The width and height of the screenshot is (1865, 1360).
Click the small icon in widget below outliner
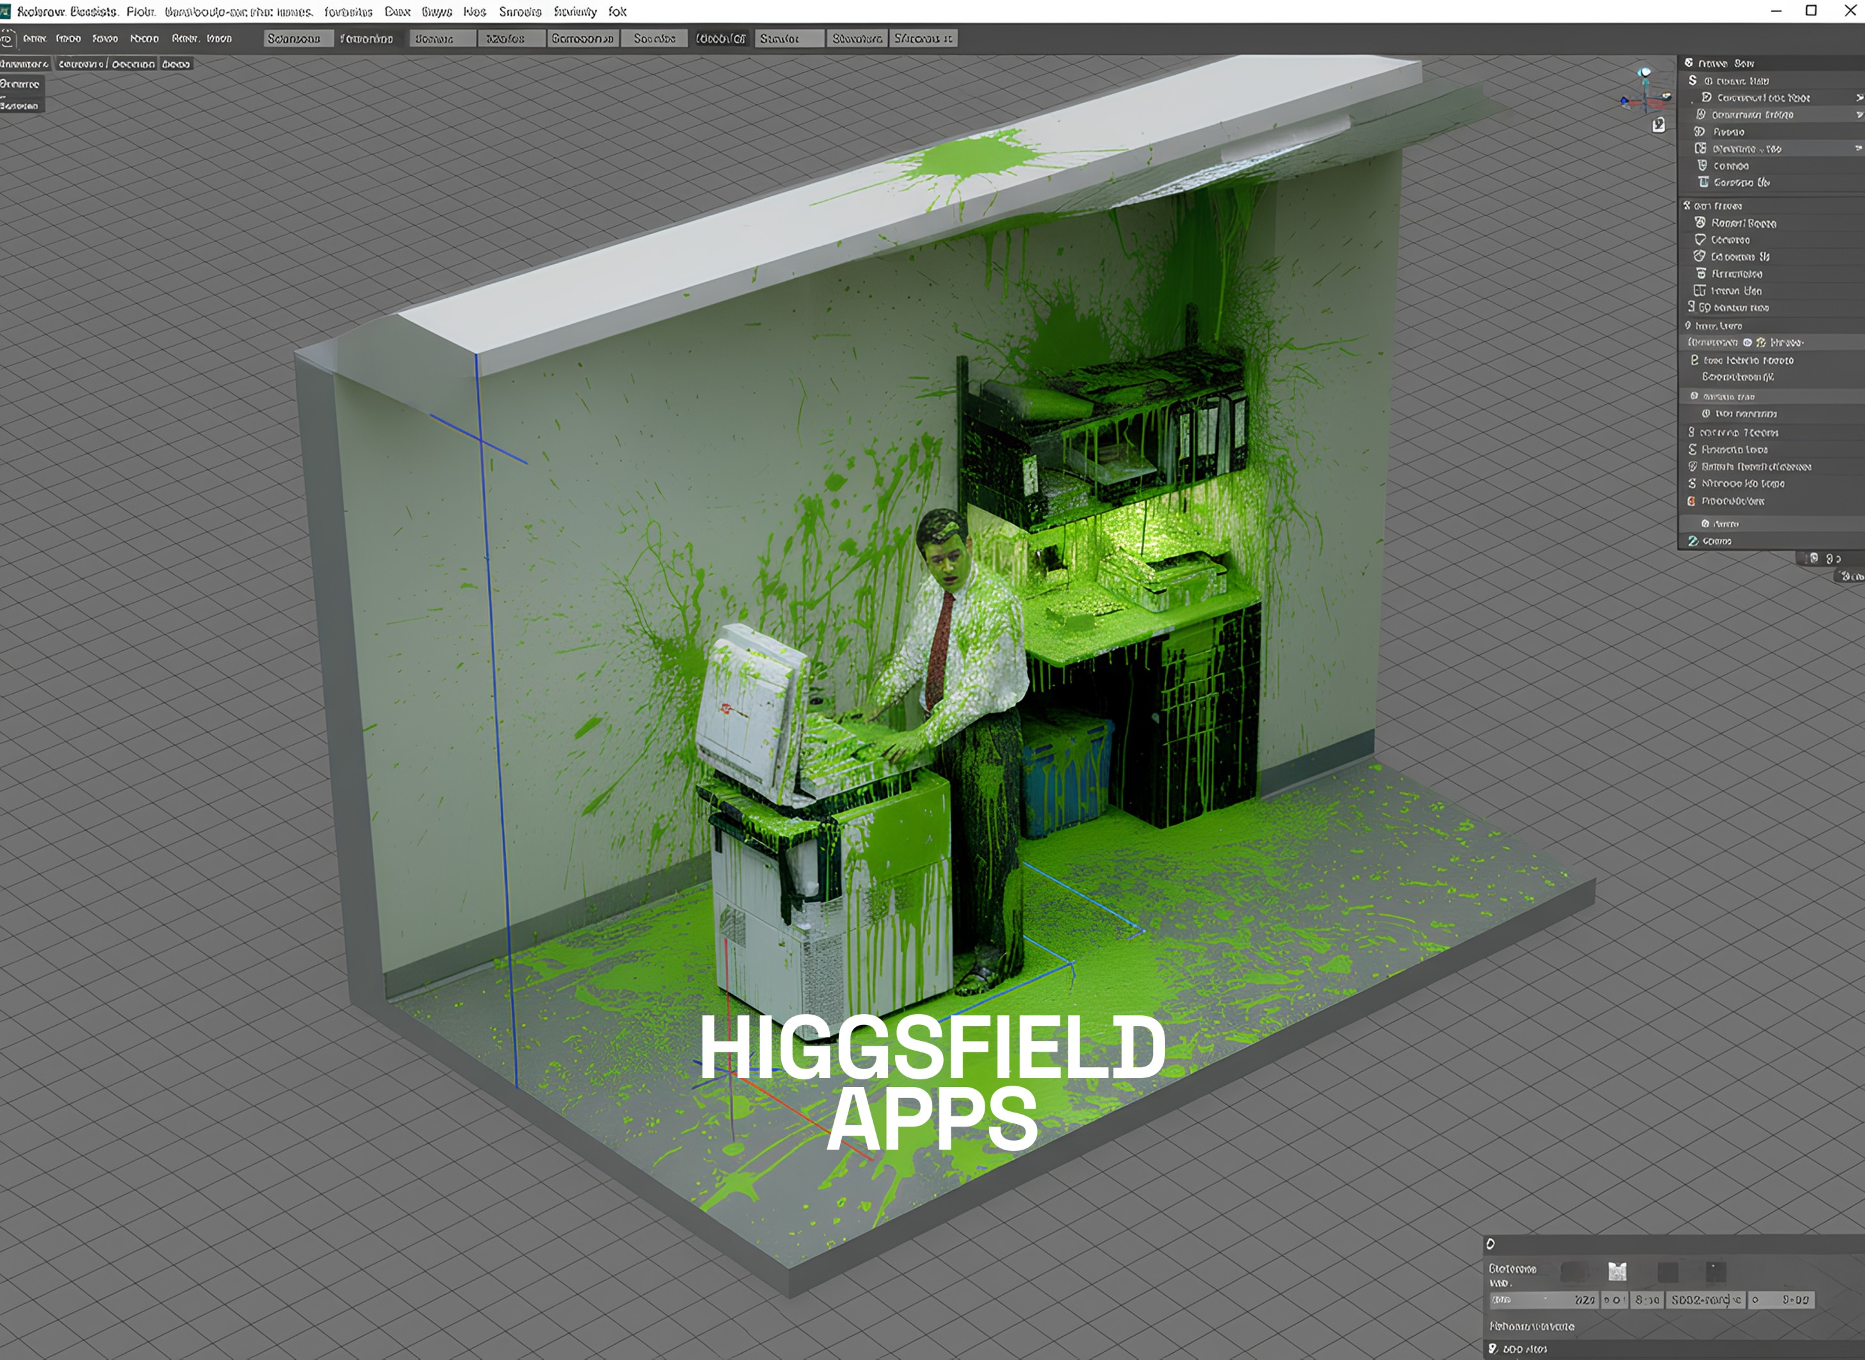click(1813, 558)
